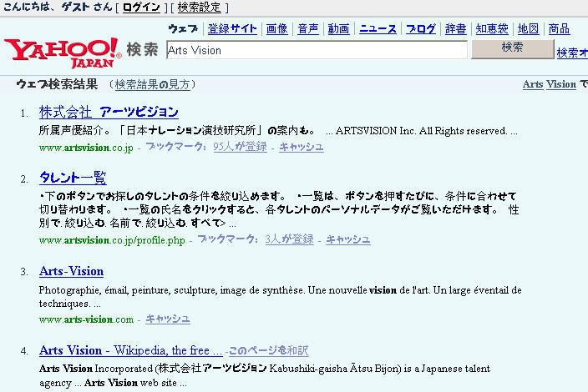Click このページを和訳 translate page link
This screenshot has height=392, width=588.
click(x=268, y=351)
